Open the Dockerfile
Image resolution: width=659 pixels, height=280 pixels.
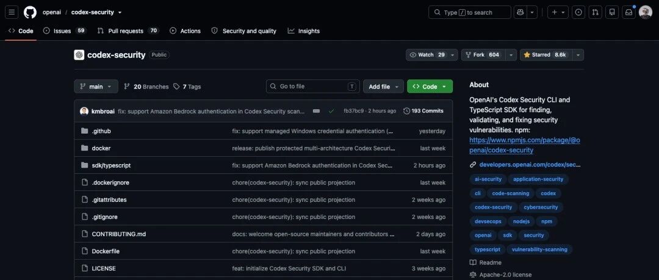pyautogui.click(x=106, y=251)
